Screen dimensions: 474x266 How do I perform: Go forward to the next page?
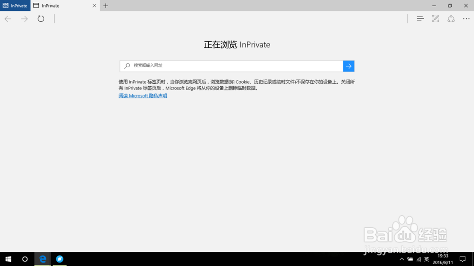(24, 19)
